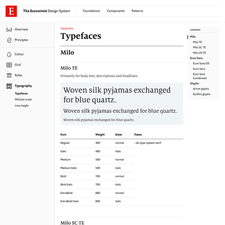Click the Milo TE subheading
Image resolution: width=225 pixels, height=225 pixels.
pos(69,68)
